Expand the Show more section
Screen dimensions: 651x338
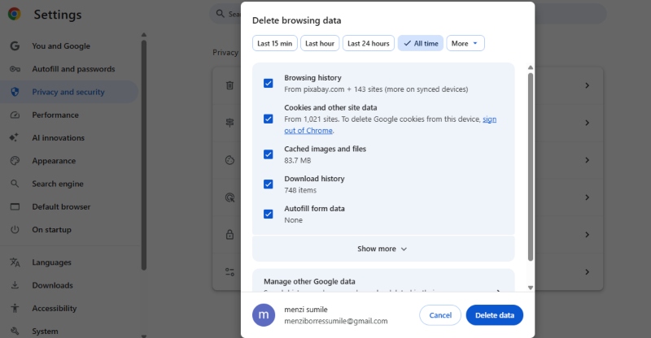pos(382,249)
